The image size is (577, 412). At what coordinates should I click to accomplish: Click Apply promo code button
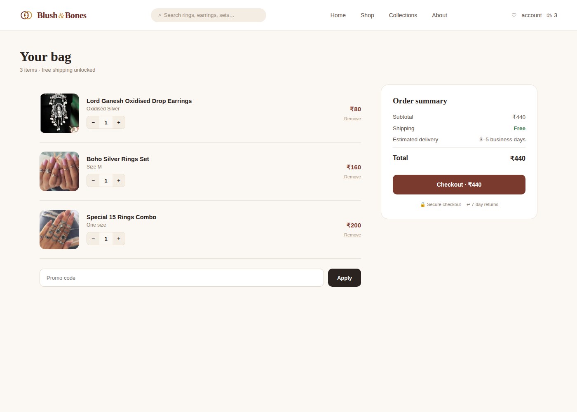[x=345, y=278]
